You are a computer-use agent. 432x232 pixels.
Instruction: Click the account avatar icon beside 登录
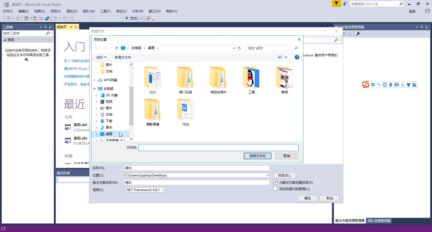[x=427, y=11]
